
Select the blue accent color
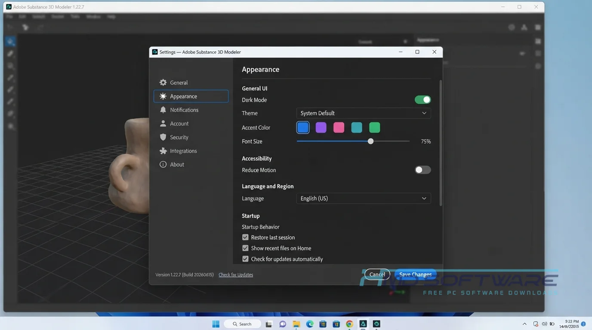point(303,128)
